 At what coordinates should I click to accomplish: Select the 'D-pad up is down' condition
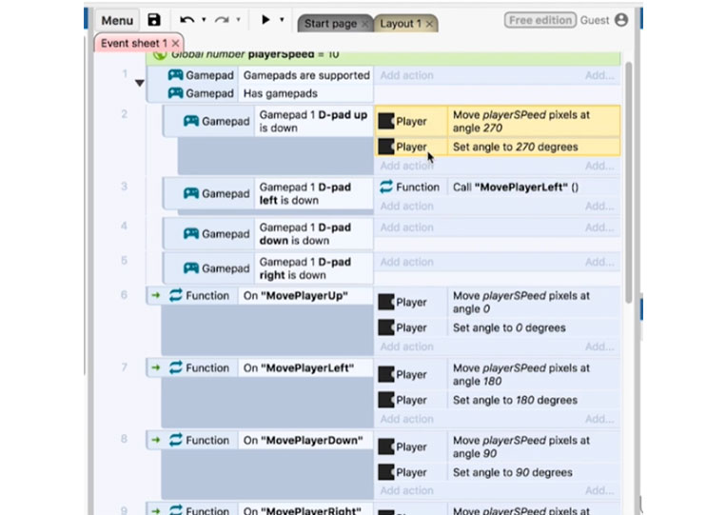coord(313,121)
